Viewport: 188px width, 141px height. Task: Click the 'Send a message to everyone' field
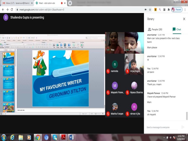[x=162, y=127]
